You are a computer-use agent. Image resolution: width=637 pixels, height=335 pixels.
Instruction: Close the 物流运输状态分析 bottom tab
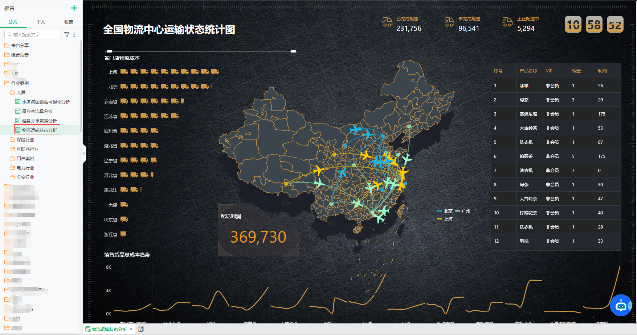131,329
